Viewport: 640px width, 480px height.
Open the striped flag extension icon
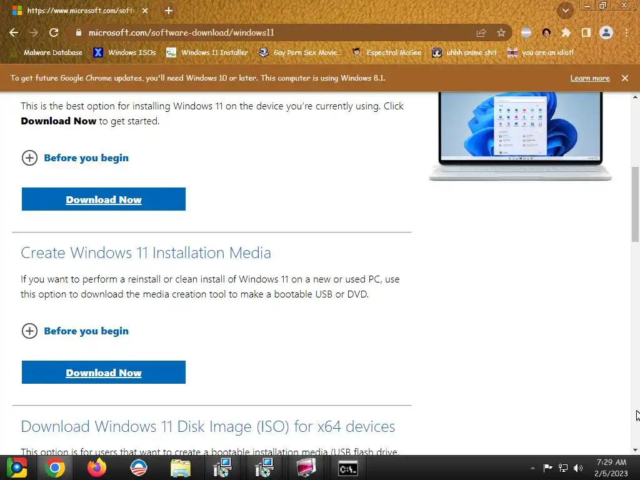526,32
